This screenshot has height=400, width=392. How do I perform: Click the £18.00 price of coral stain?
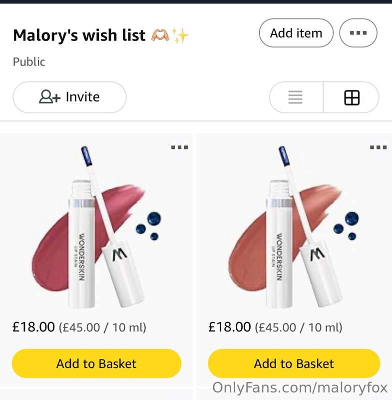coord(230,327)
